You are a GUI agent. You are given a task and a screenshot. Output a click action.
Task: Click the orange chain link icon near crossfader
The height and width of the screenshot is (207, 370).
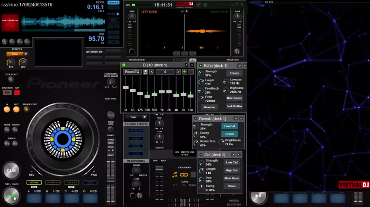[x=184, y=175]
